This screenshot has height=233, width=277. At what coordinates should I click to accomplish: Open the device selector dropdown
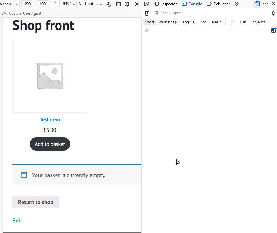tap(9, 4)
